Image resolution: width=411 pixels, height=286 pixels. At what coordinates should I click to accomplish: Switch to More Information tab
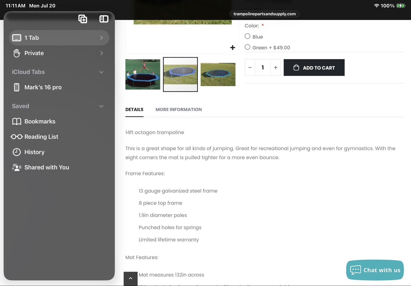(179, 110)
